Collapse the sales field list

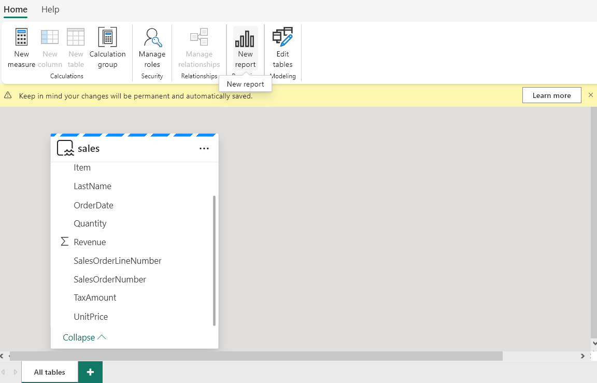click(x=84, y=337)
